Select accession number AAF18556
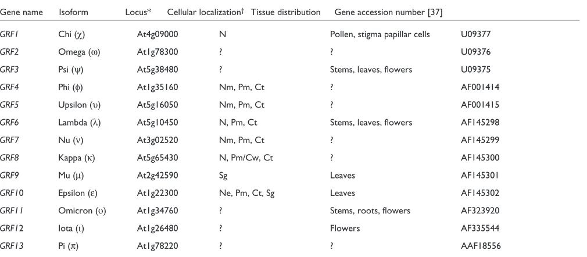Image resolution: width=587 pixels, height=257 pixels. pos(481,246)
